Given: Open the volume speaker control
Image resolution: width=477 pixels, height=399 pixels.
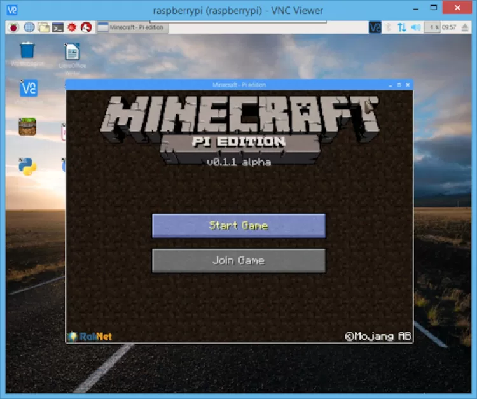Looking at the screenshot, I should coord(415,27).
